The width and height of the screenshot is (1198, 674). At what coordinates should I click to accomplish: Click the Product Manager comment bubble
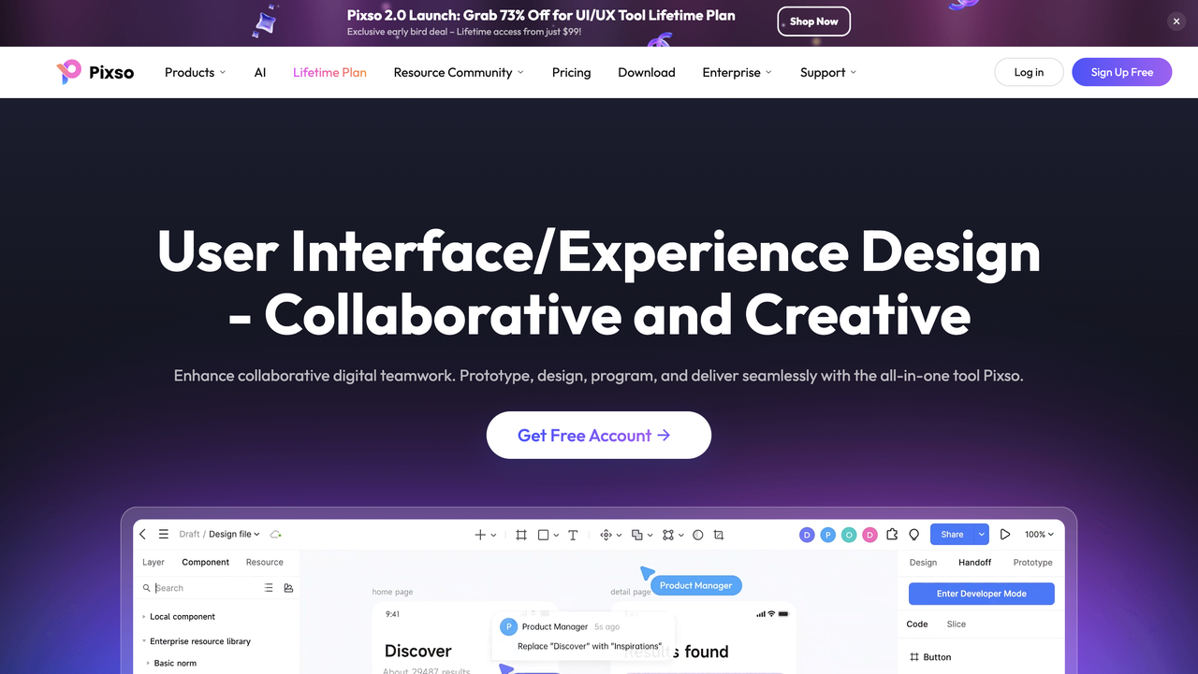(583, 636)
